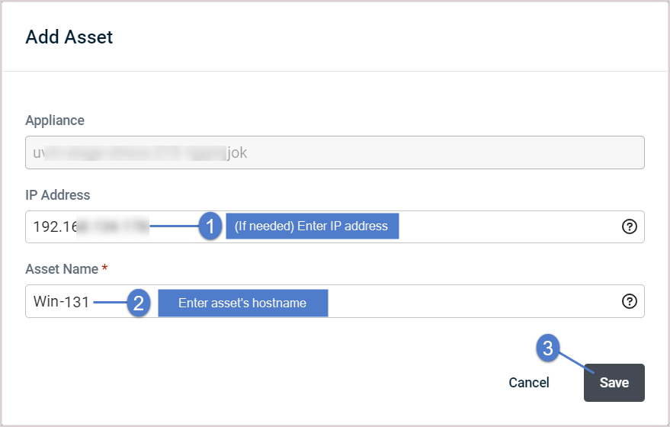Click the blurred portion of the IP address
This screenshot has width=670, height=427.
[x=113, y=226]
